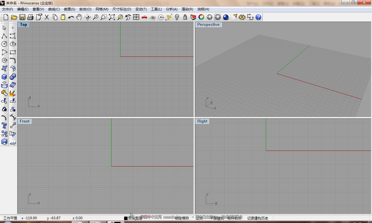Open the Right viewport title menu

pyautogui.click(x=202, y=121)
